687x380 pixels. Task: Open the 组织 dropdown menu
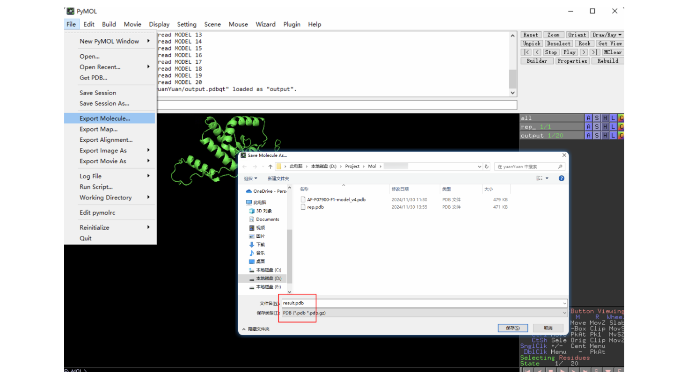coord(250,178)
